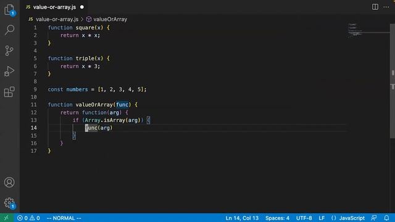Open the editor More Actions menu

386,7
